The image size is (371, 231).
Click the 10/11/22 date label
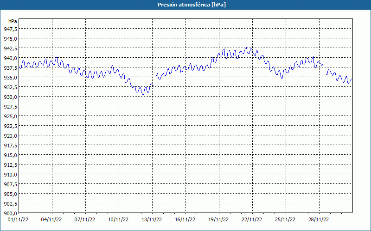[x=118, y=220]
